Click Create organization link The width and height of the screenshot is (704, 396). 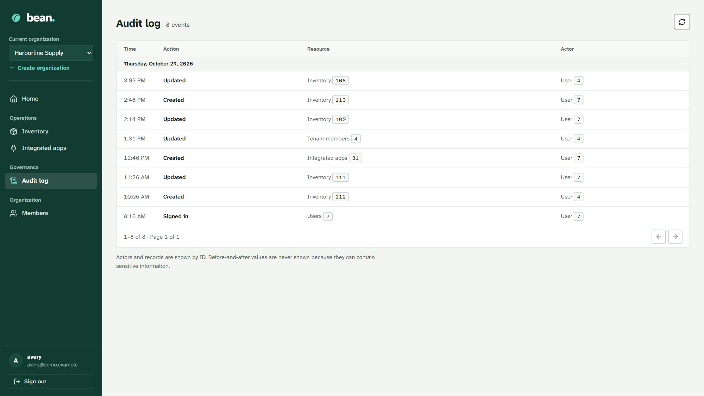39,68
